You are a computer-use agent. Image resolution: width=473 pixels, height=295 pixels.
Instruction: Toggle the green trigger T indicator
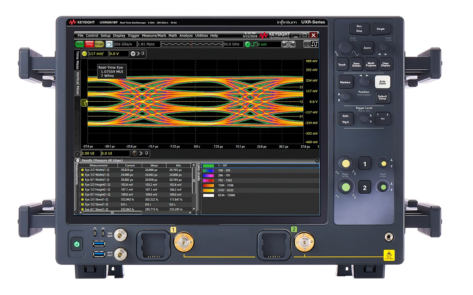247,45
